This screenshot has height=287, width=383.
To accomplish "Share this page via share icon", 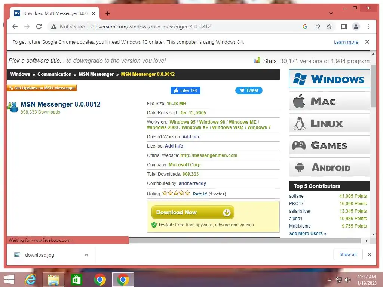I will coord(317,27).
